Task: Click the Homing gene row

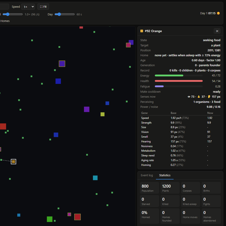Action: pyautogui.click(x=180, y=165)
